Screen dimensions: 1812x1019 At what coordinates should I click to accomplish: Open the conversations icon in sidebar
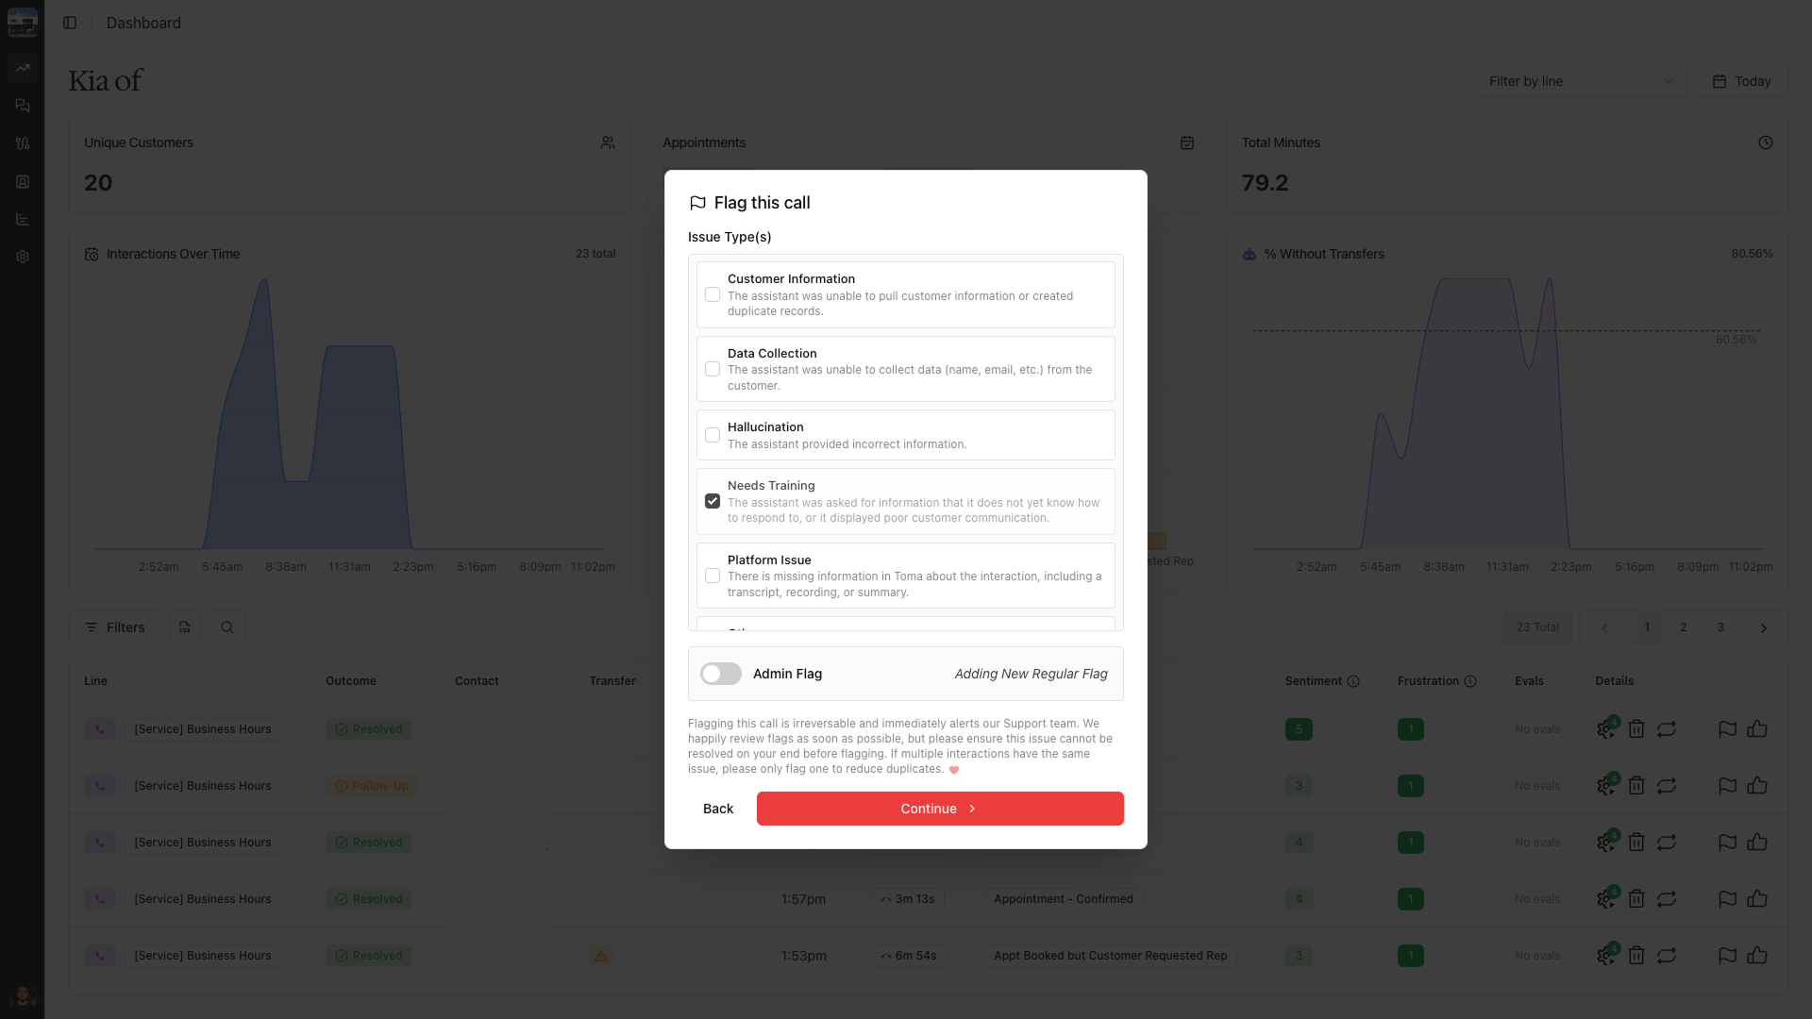point(23,106)
